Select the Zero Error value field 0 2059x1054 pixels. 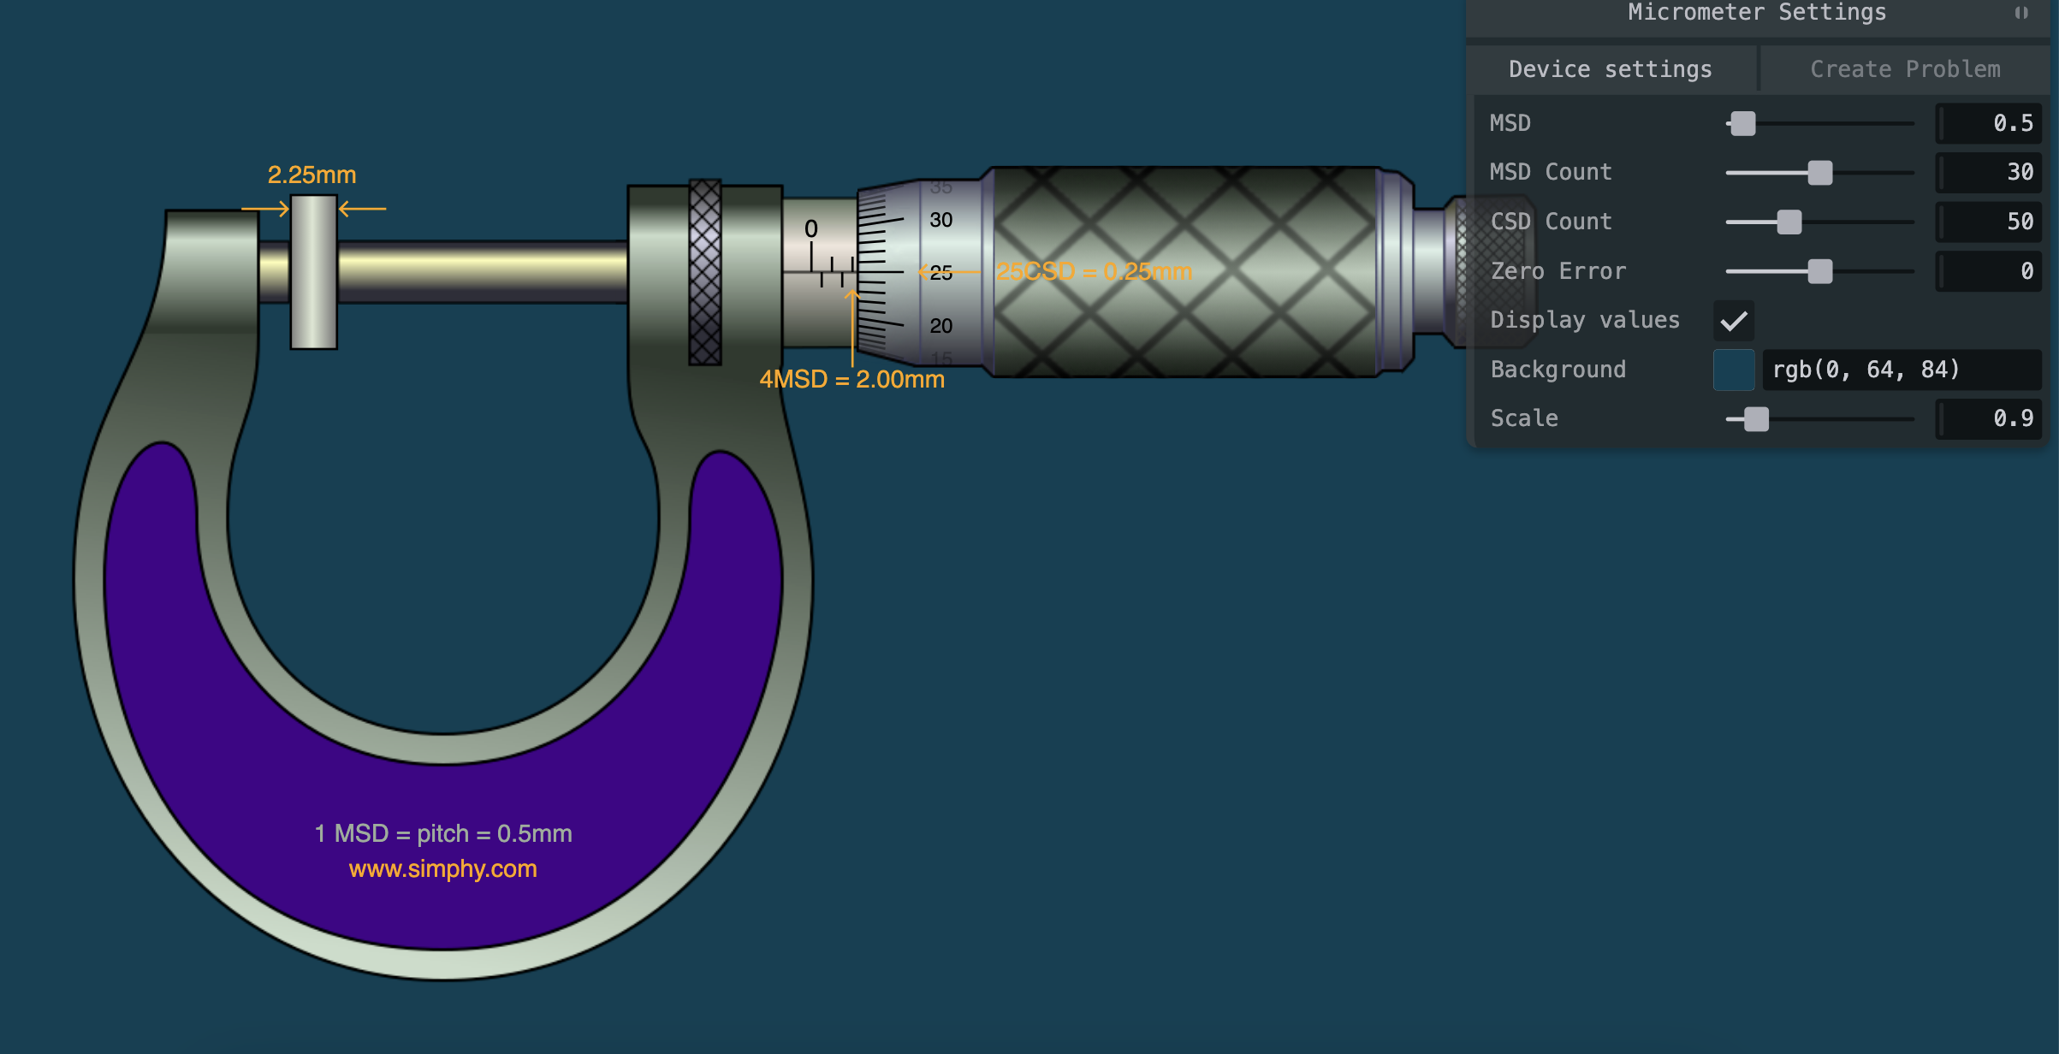1989,271
